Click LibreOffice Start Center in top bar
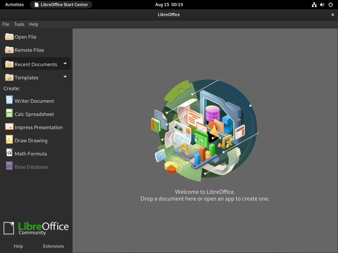Image resolution: width=338 pixels, height=253 pixels. coord(61,5)
